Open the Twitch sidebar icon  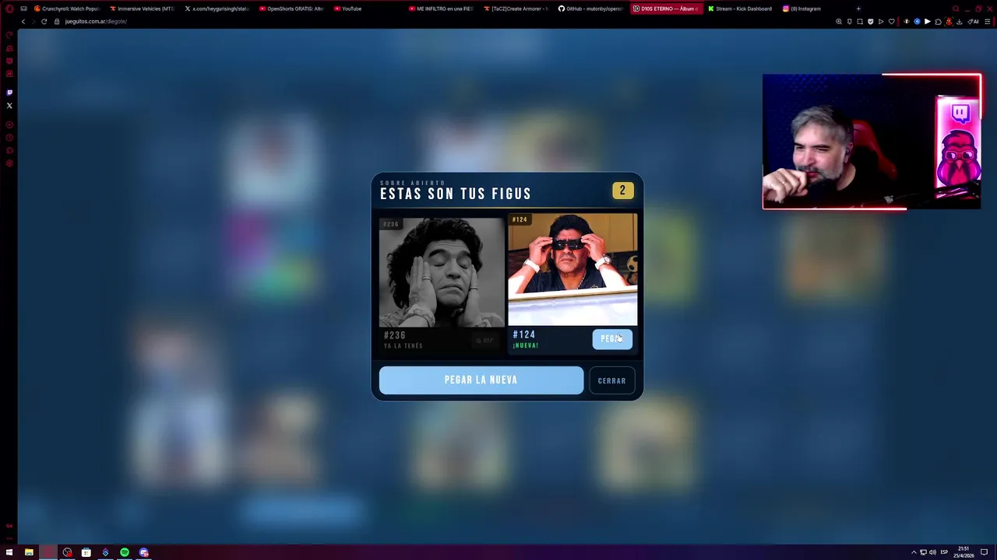[x=9, y=93]
